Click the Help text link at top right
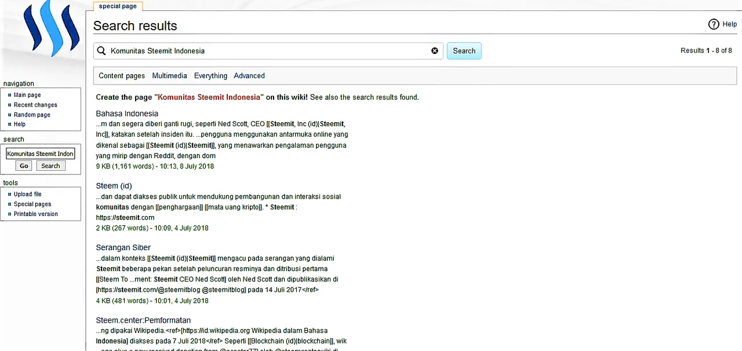Screen dimensions: 742x351 pos(729,24)
